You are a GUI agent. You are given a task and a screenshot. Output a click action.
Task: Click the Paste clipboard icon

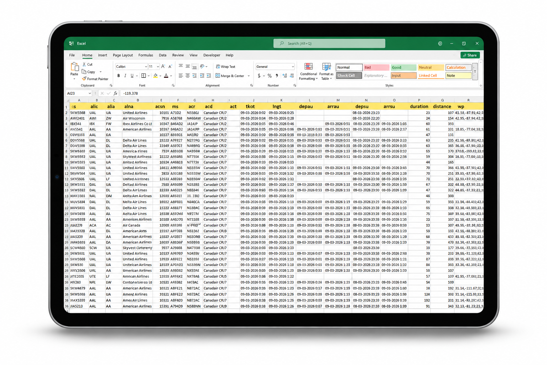(x=74, y=67)
